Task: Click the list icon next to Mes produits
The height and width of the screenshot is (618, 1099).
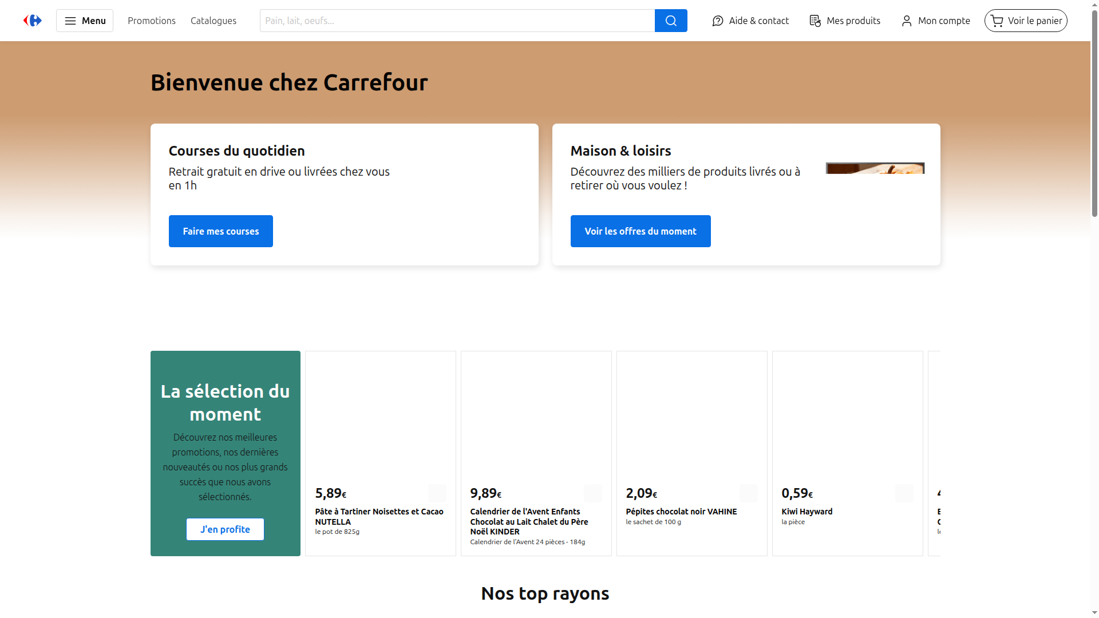Action: 814,21
